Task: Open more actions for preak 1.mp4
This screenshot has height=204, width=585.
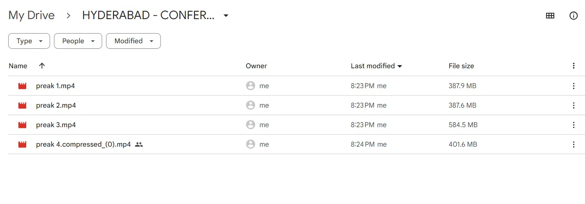Action: click(x=573, y=86)
